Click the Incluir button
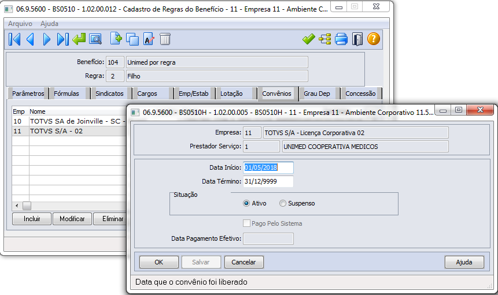This screenshot has width=498, height=295. pyautogui.click(x=32, y=219)
